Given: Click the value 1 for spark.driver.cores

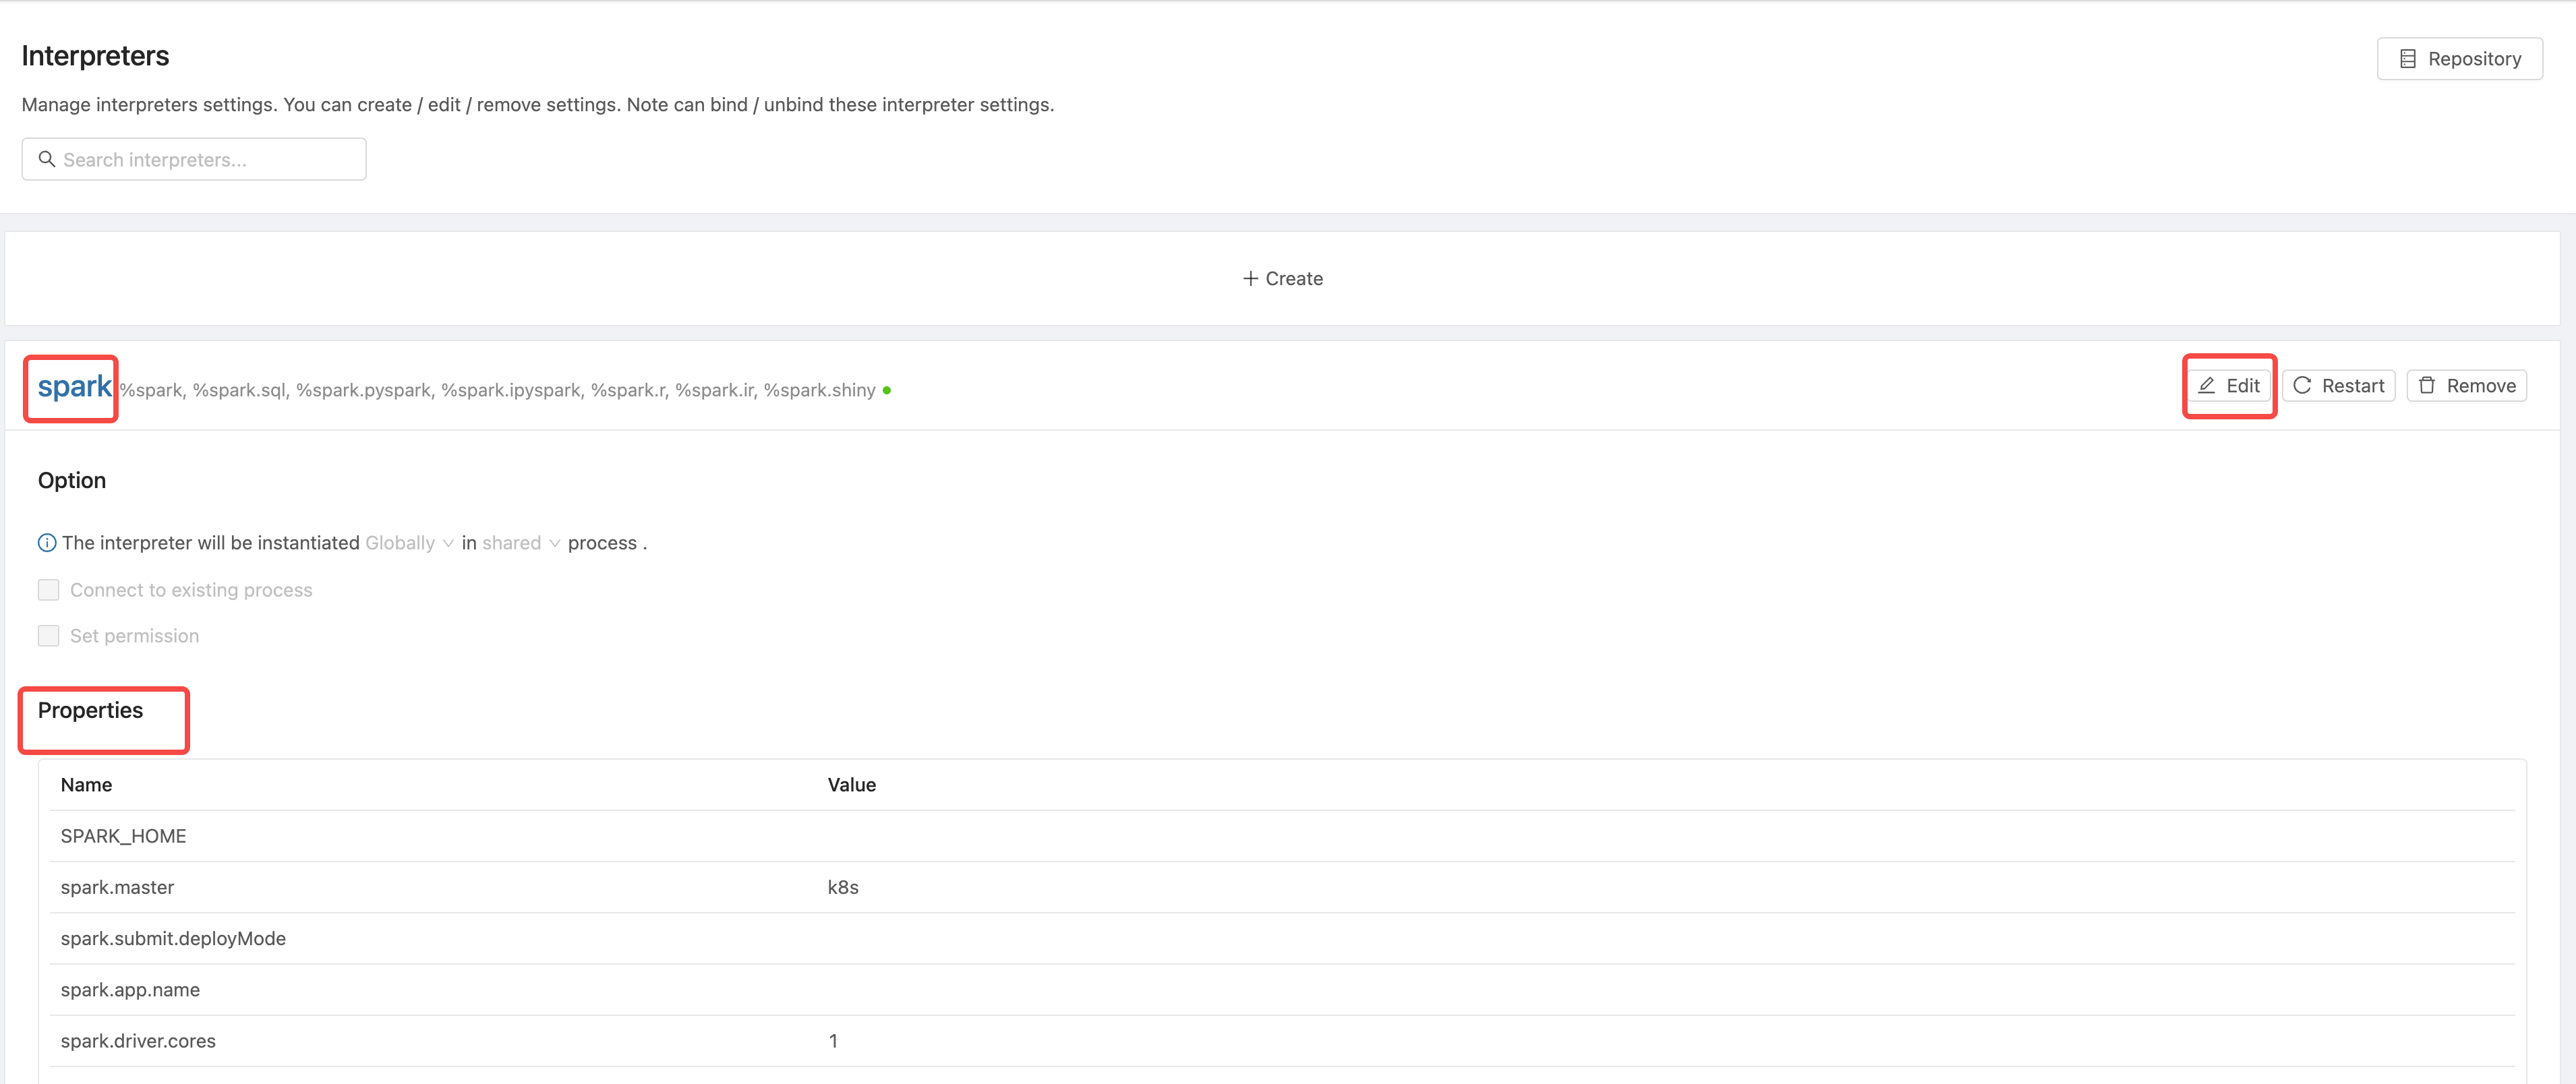Looking at the screenshot, I should click(833, 1041).
